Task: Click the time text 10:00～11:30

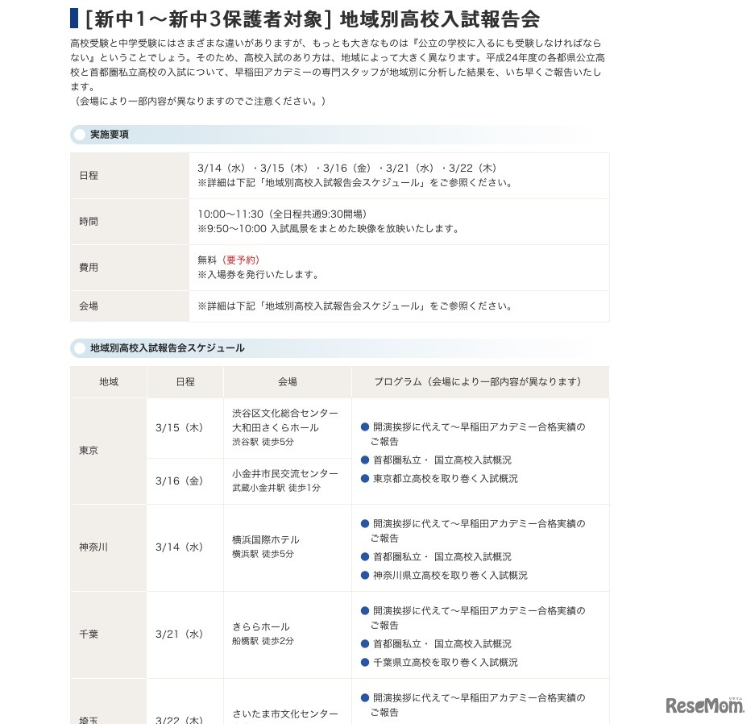Action: click(x=230, y=214)
